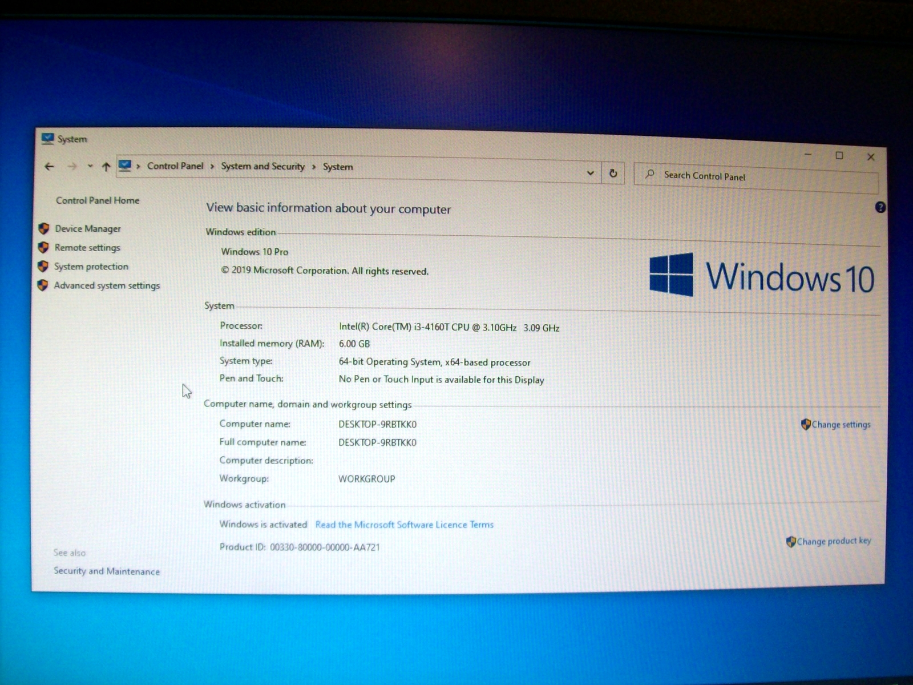Click the up one level arrow
Screen dimensions: 913x685
[106, 167]
